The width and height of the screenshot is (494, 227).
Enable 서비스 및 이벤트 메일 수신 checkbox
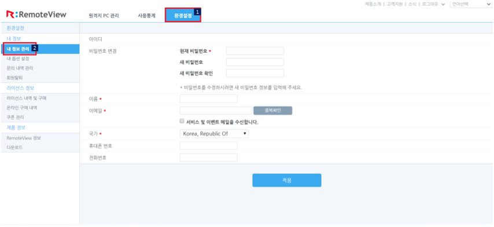click(182, 121)
